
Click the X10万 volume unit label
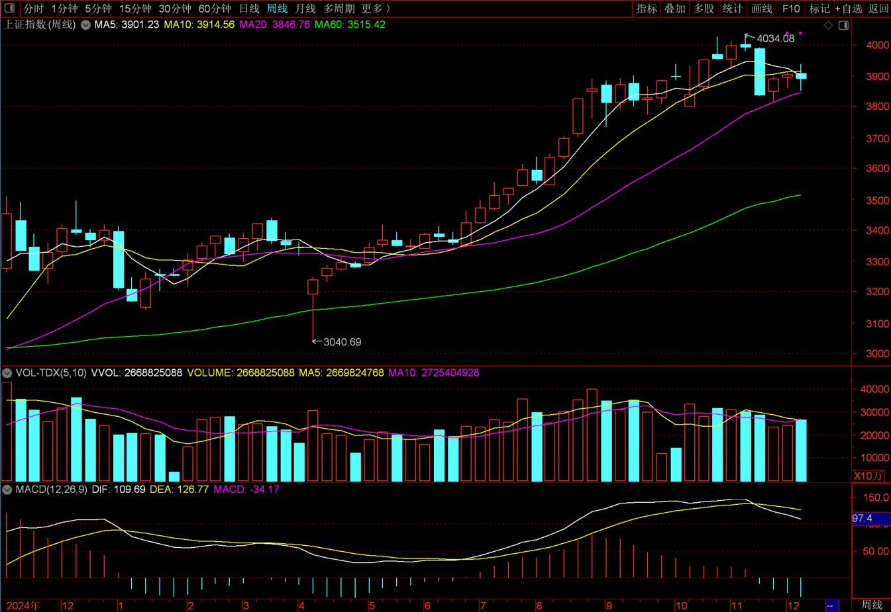(868, 476)
